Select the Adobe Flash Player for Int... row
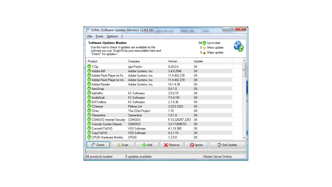 coord(159,80)
